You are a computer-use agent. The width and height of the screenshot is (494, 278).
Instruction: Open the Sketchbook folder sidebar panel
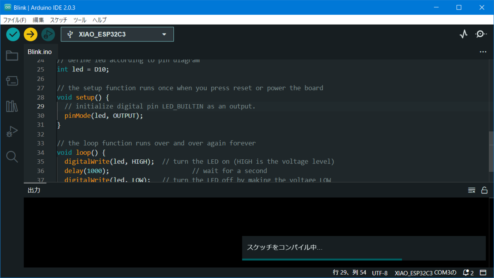point(12,56)
